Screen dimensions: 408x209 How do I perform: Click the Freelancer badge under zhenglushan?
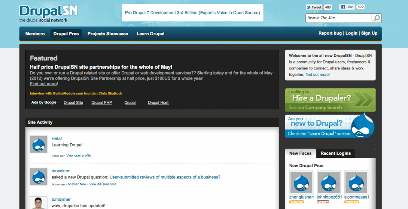coord(296,202)
